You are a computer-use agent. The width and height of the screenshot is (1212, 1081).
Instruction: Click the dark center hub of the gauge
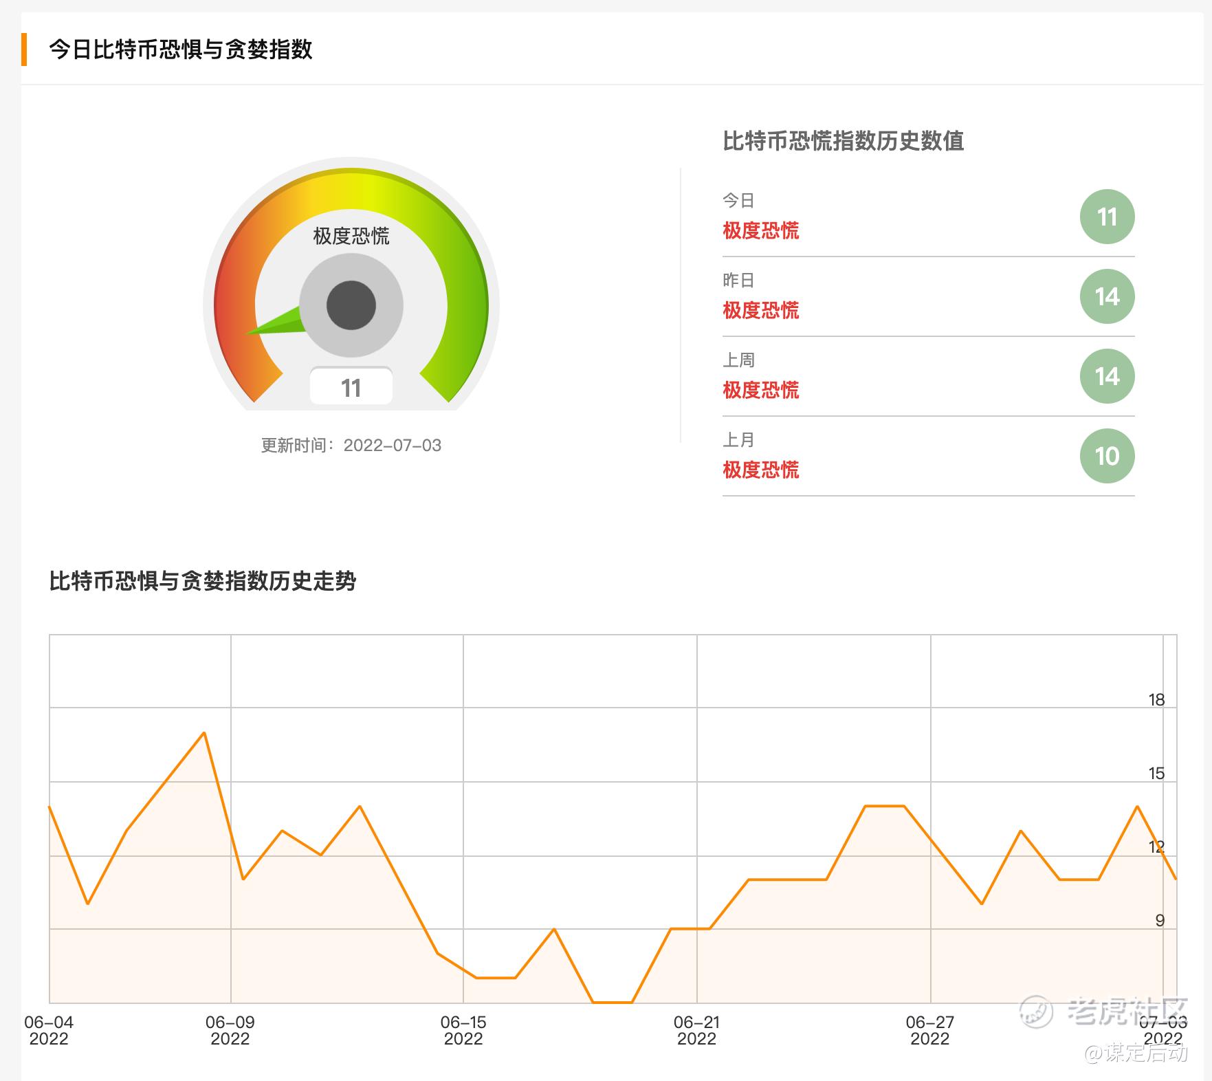click(x=351, y=305)
